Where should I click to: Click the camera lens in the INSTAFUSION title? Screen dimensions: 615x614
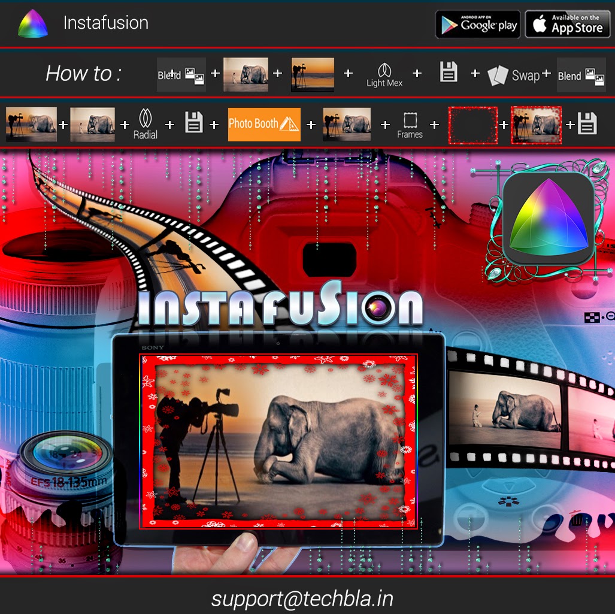pyautogui.click(x=378, y=308)
